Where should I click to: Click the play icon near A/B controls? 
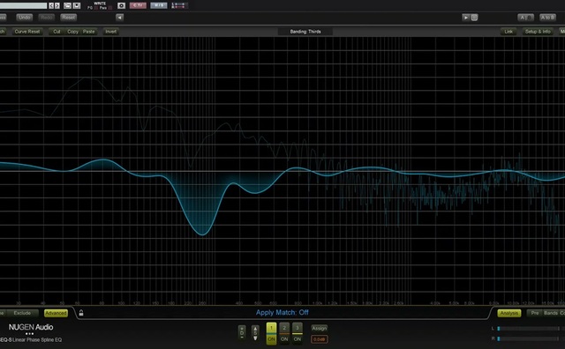[x=466, y=18]
